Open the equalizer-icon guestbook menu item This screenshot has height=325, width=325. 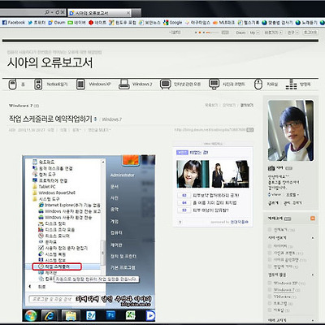(x=298, y=84)
